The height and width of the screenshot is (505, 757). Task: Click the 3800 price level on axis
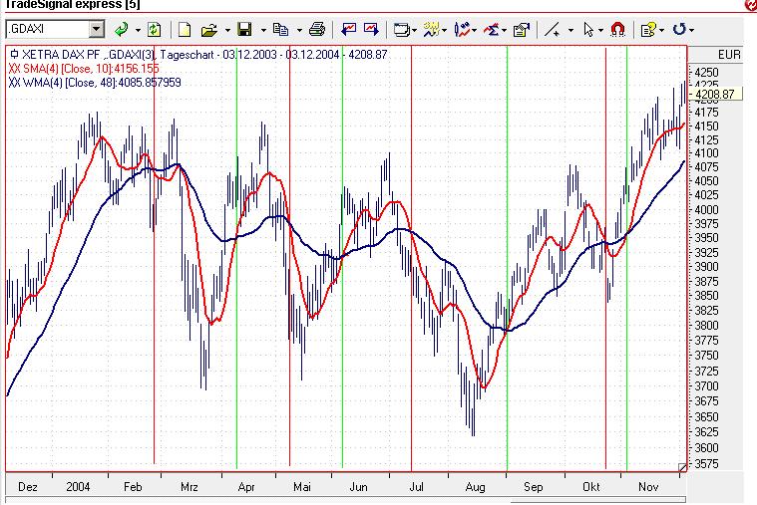[706, 326]
